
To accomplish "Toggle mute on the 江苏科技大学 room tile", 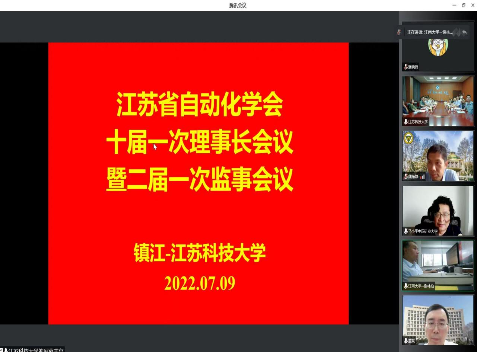I will (x=406, y=121).
